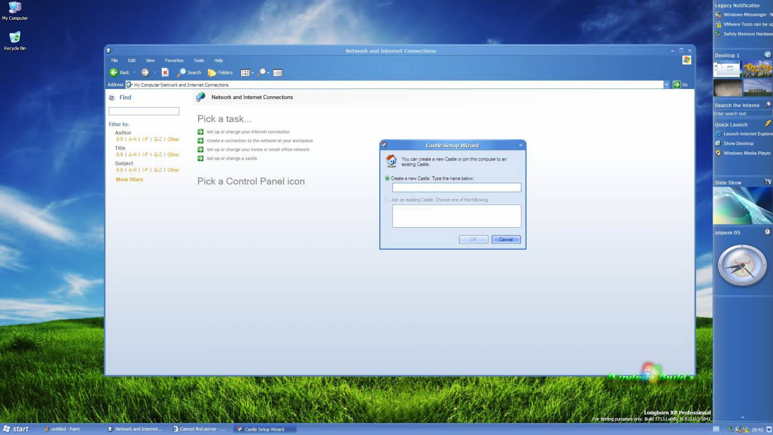Click Show Desktop in Quick Launch
The width and height of the screenshot is (773, 435).
[x=734, y=144]
